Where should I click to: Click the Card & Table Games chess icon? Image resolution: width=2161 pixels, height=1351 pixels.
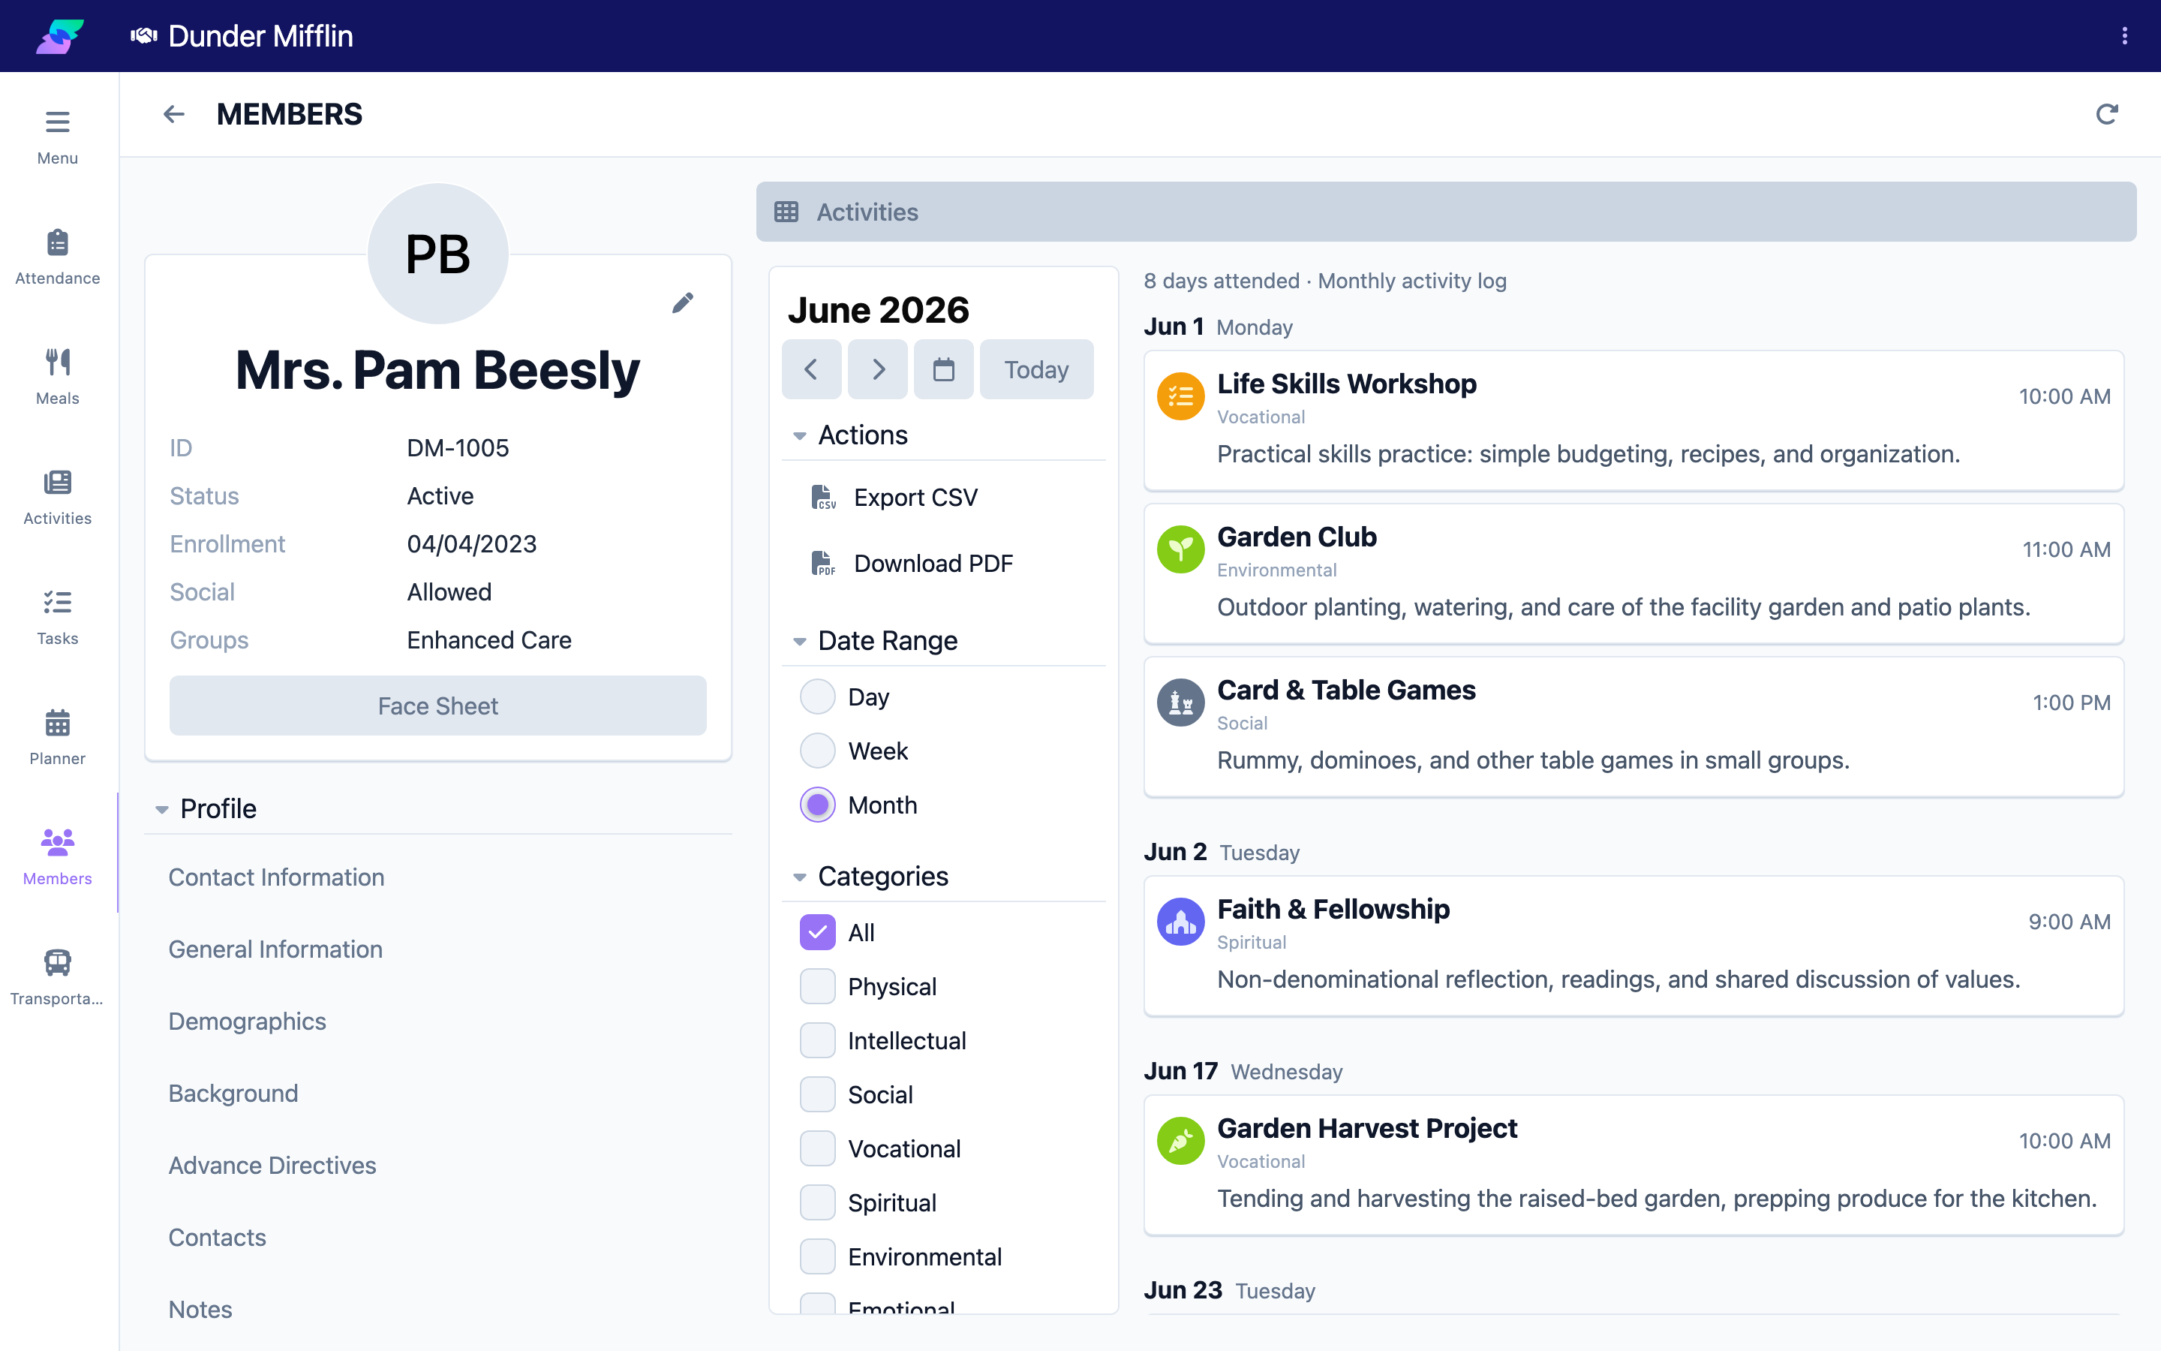click(x=1180, y=703)
